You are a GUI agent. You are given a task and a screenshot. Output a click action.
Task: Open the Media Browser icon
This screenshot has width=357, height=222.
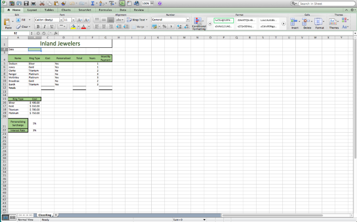[137, 3]
